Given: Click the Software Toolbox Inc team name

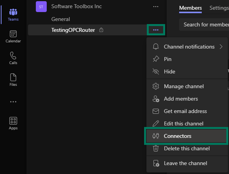Looking at the screenshot, I should point(76,6).
